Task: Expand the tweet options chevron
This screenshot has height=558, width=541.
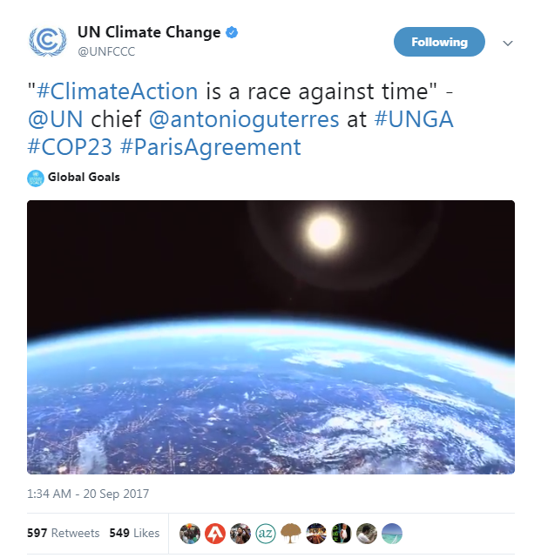Action: (508, 43)
